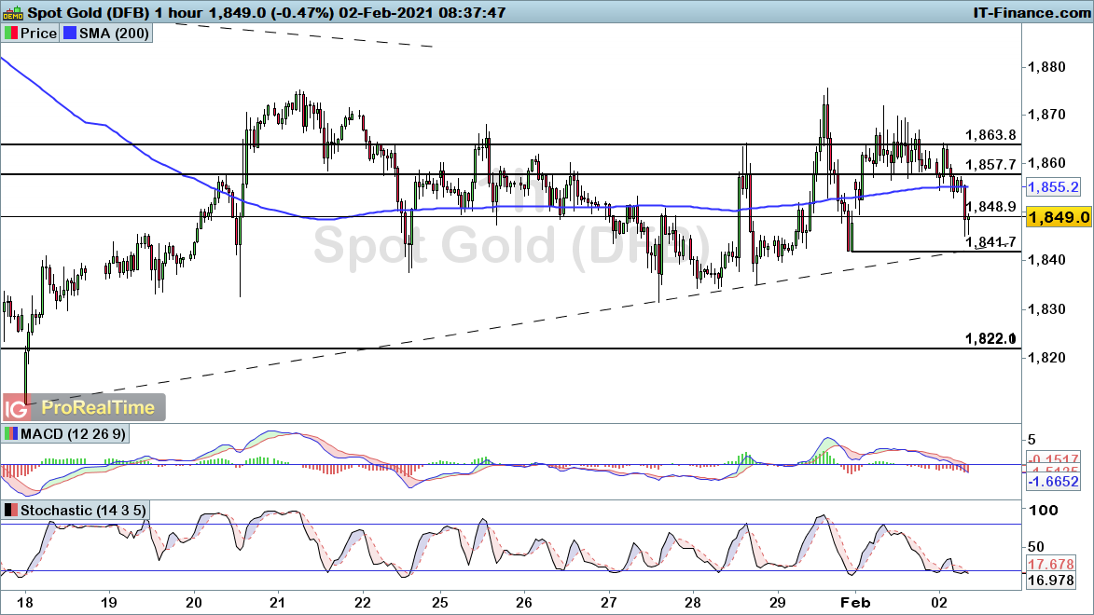Click the 02 date label on time axis
This screenshot has height=615, width=1094.
click(x=940, y=603)
